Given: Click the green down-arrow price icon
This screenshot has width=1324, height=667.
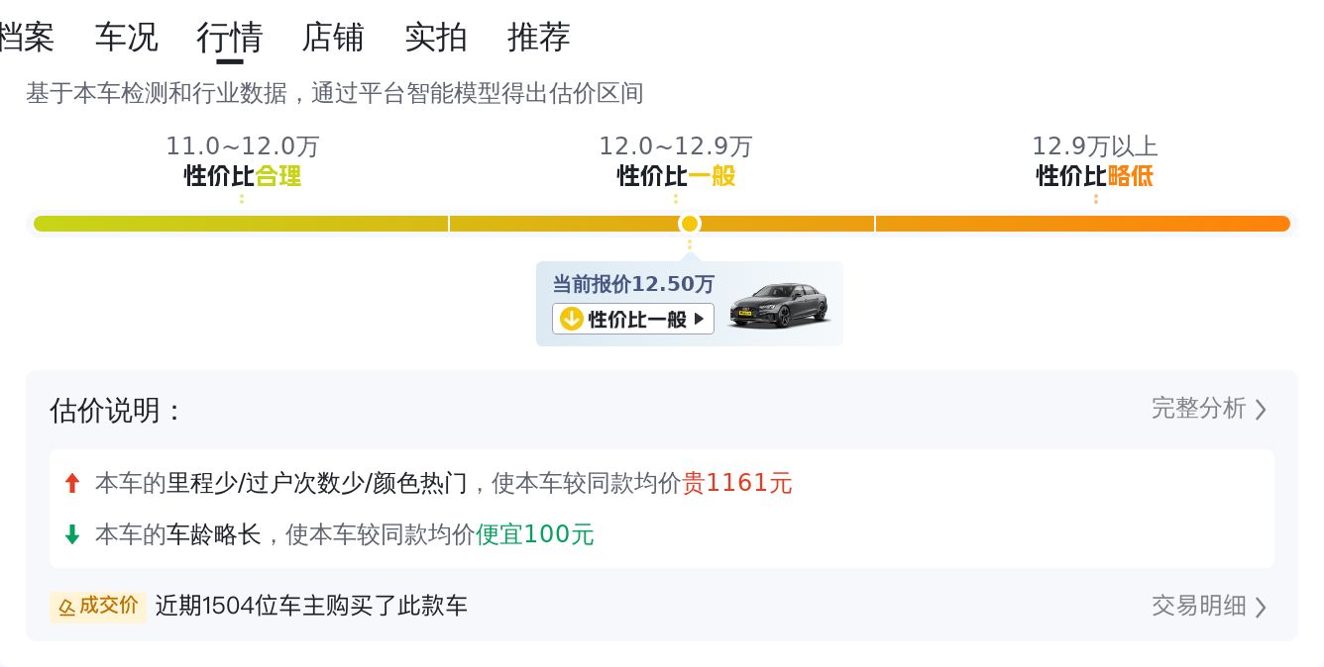Looking at the screenshot, I should (71, 534).
